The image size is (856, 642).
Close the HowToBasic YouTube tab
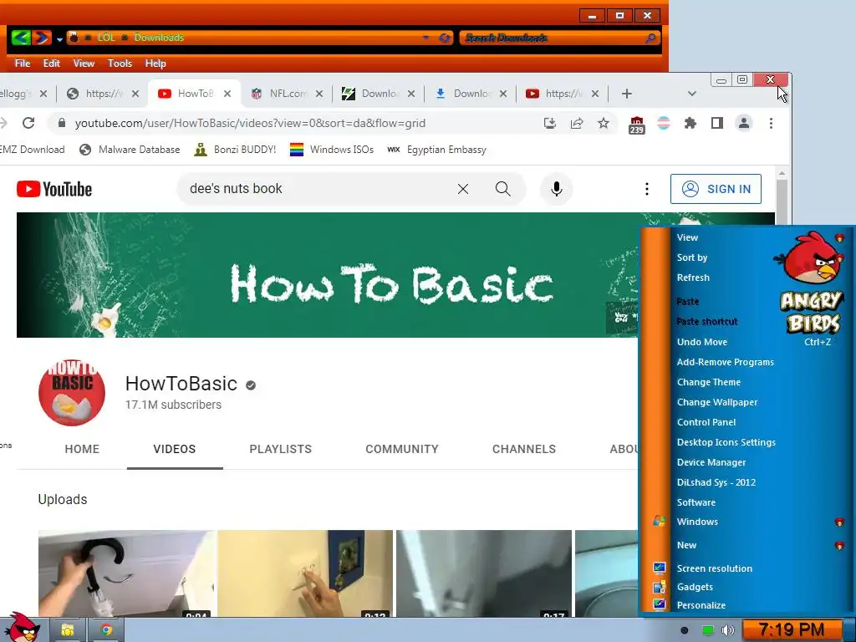(x=227, y=94)
